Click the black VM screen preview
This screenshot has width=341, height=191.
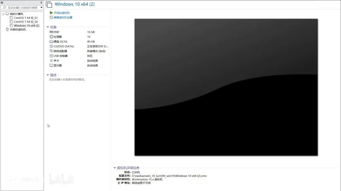click(x=226, y=87)
